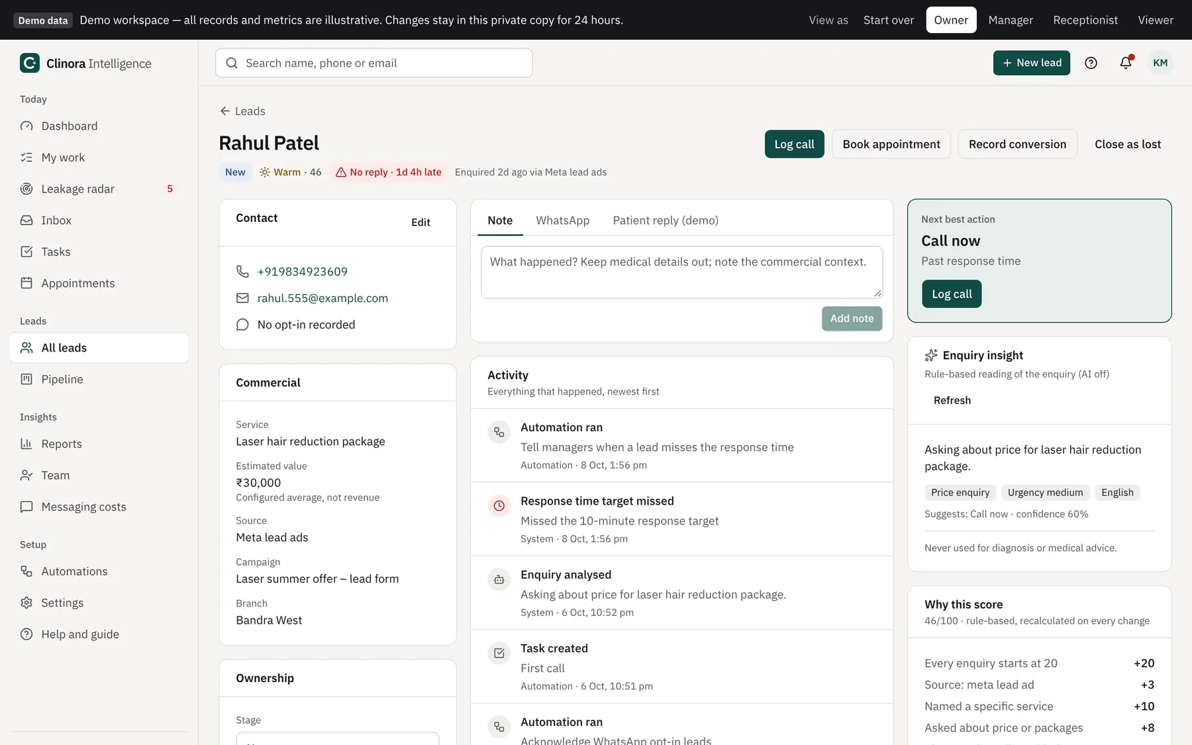Click the Reports bar chart icon
This screenshot has width=1192, height=745.
(x=26, y=444)
